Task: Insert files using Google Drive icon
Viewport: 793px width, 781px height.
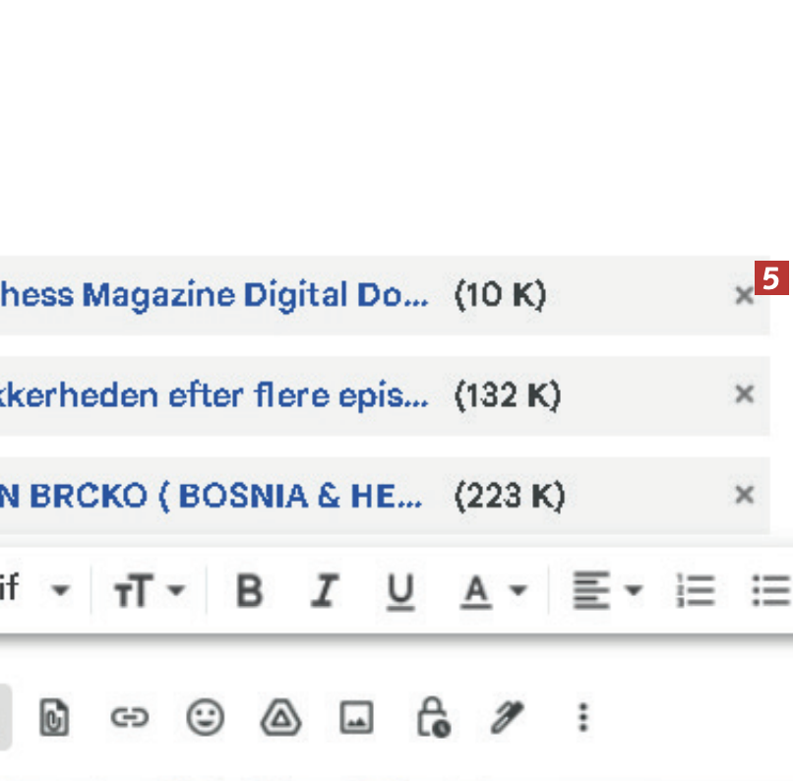Action: (x=280, y=718)
